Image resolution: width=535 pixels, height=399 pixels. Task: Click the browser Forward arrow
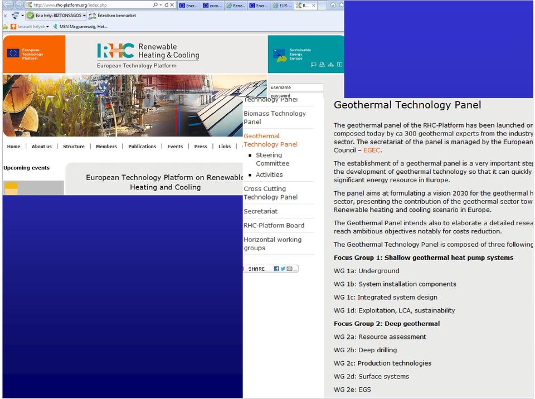19,5
